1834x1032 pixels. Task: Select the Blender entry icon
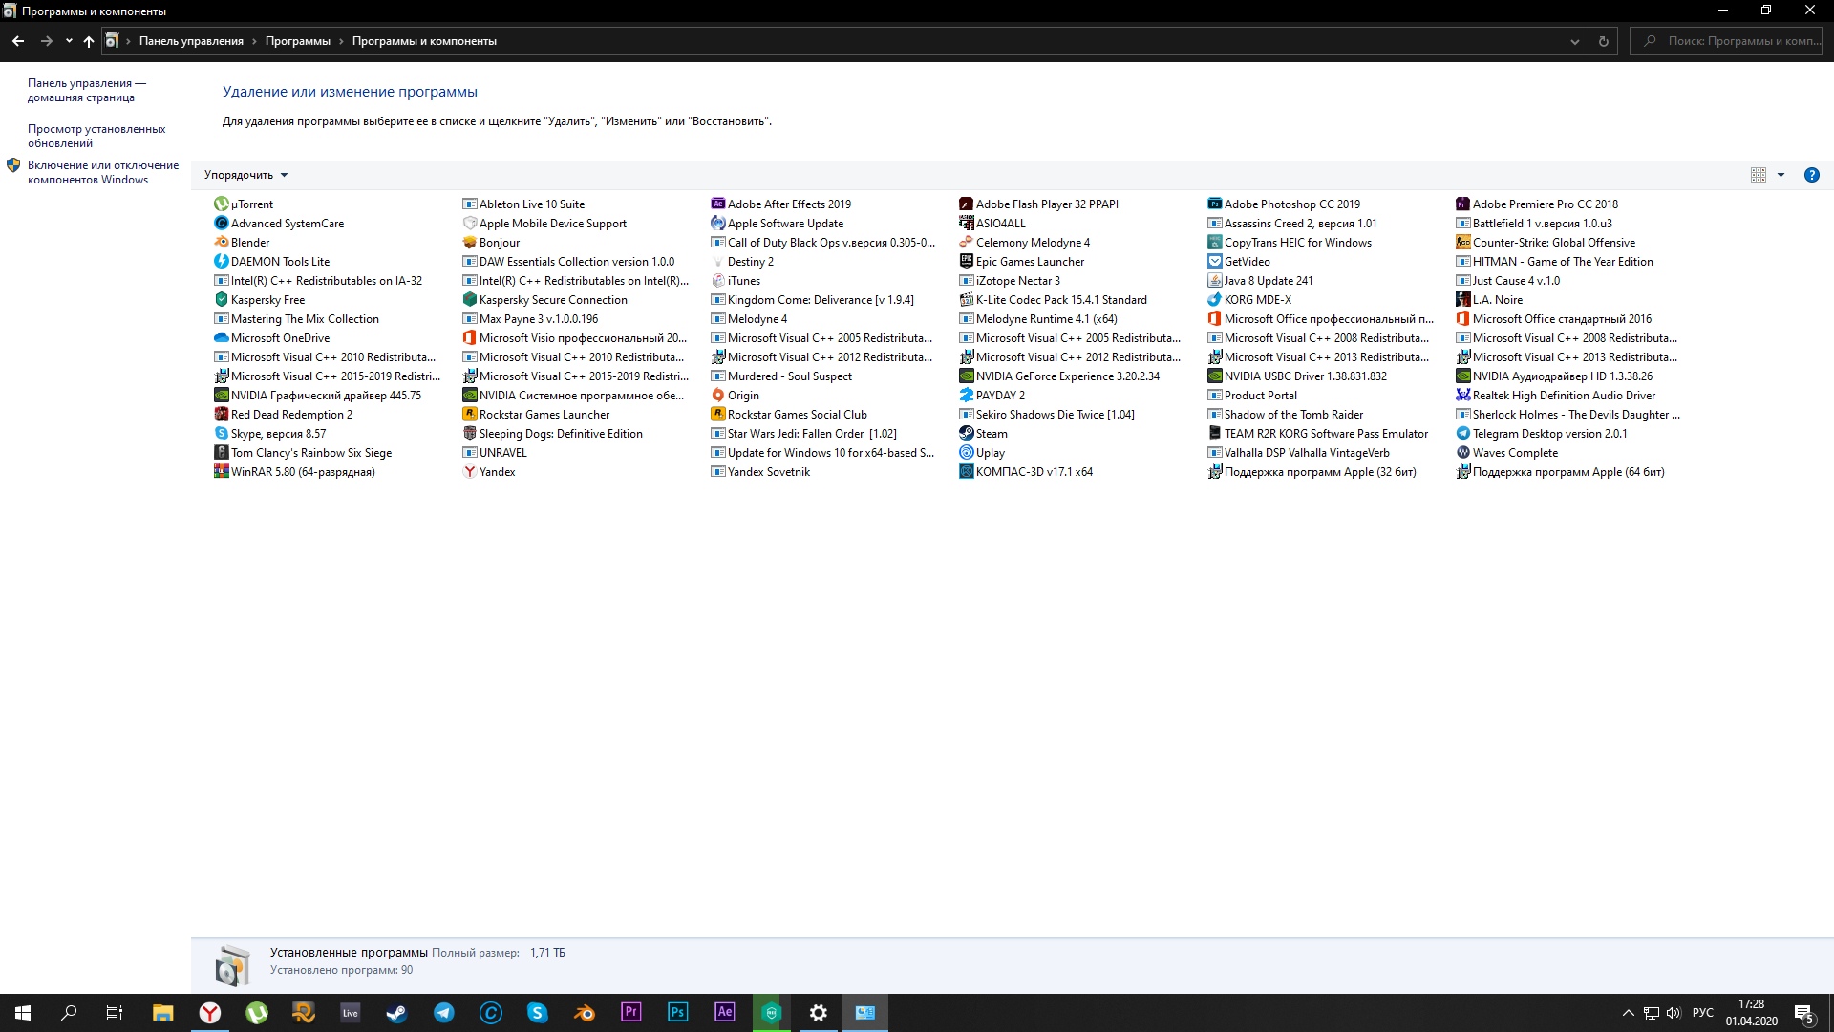click(222, 243)
